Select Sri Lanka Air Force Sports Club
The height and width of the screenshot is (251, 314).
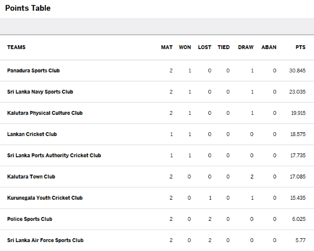(45, 240)
